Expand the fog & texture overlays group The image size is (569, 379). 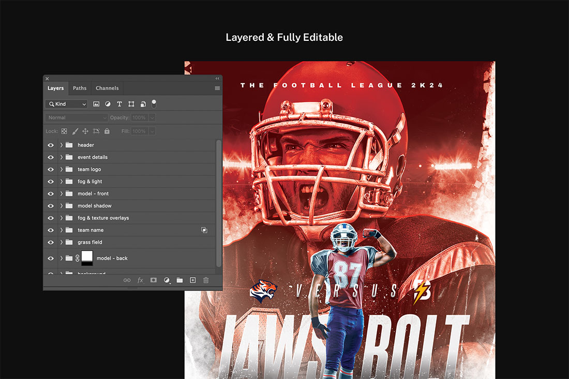(62, 218)
